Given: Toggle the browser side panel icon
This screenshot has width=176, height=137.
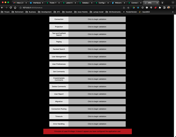Looking at the screenshot, I should pos(164,8).
